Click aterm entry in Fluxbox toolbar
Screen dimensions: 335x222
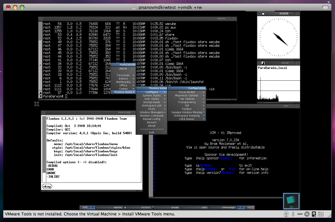click(109, 207)
